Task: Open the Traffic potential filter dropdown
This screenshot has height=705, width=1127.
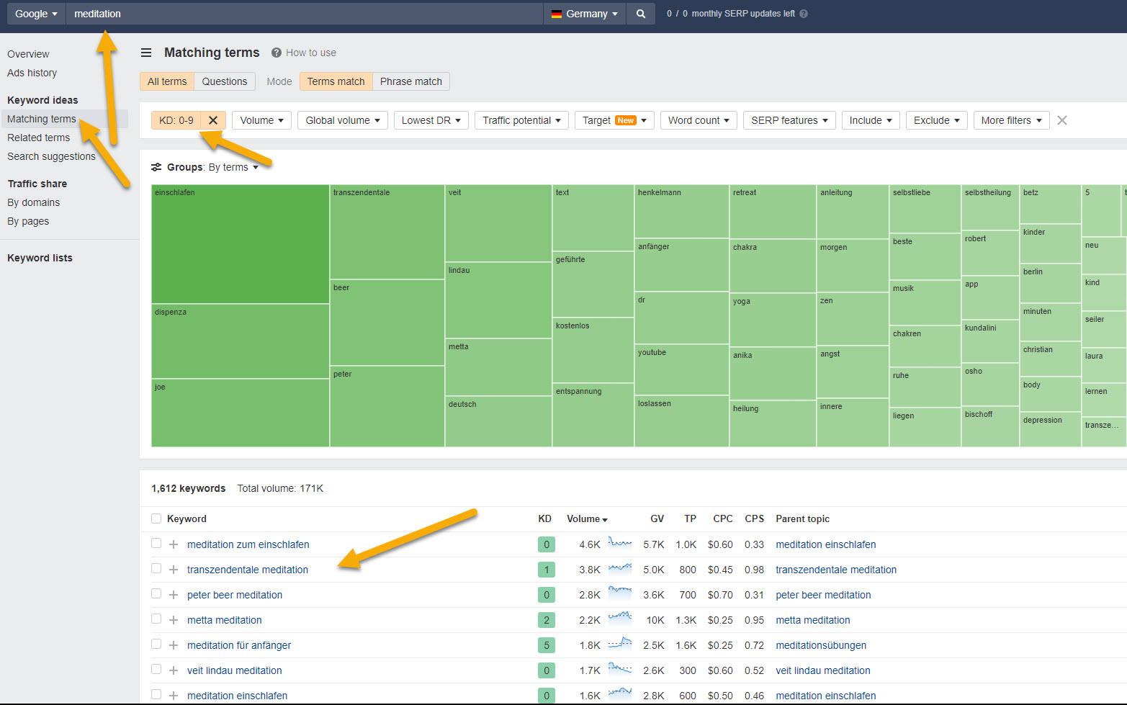Action: tap(522, 120)
